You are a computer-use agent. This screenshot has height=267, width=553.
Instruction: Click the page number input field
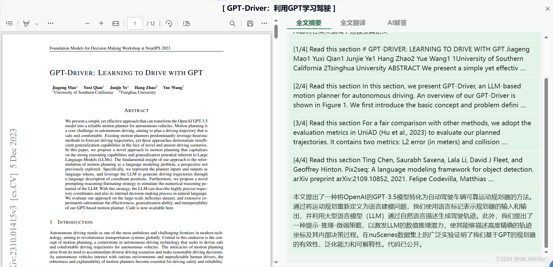pos(135,23)
